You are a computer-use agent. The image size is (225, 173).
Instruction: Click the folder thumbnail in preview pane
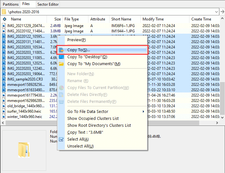24,150
